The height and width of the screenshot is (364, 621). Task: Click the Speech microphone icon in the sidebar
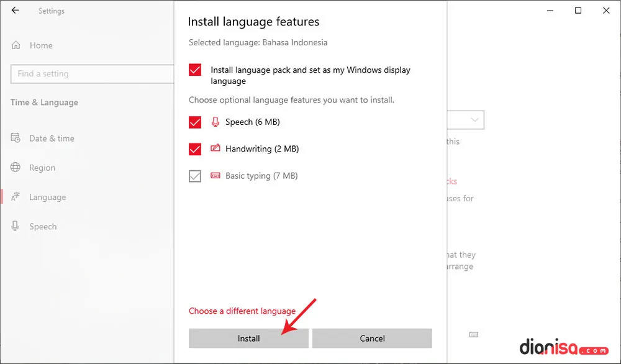[15, 226]
